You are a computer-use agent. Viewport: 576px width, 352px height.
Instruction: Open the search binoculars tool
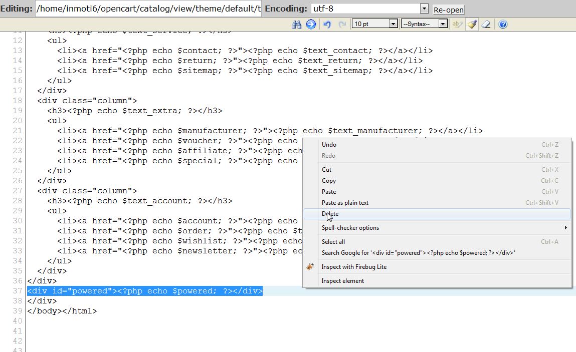(x=296, y=24)
